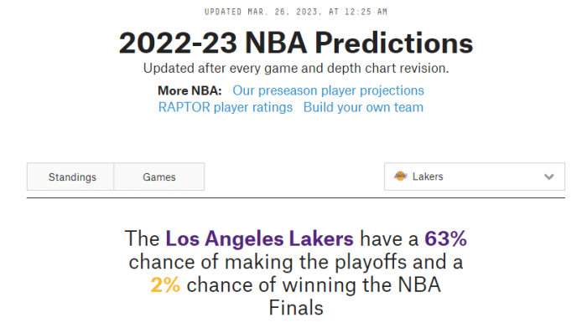Click the subtitle about depth chart revision
Image resolution: width=587 pixels, height=333 pixels.
pos(296,69)
